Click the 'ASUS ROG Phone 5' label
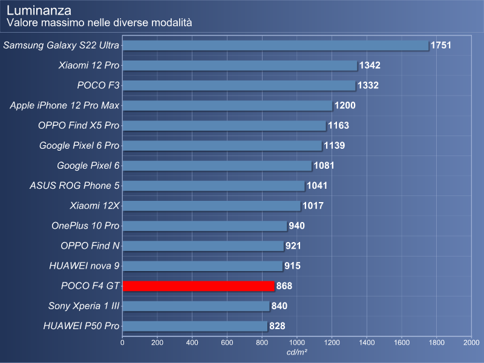Viewport: 484px width, 363px height. (x=74, y=186)
